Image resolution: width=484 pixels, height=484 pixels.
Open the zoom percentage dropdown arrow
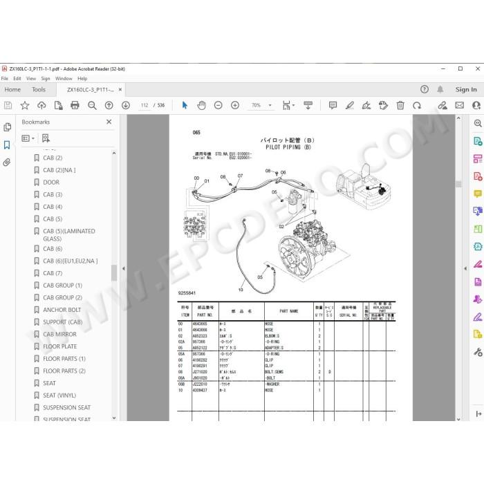tap(270, 106)
